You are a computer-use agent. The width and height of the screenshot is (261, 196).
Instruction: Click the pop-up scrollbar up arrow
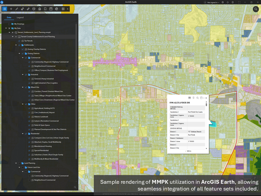point(206,102)
